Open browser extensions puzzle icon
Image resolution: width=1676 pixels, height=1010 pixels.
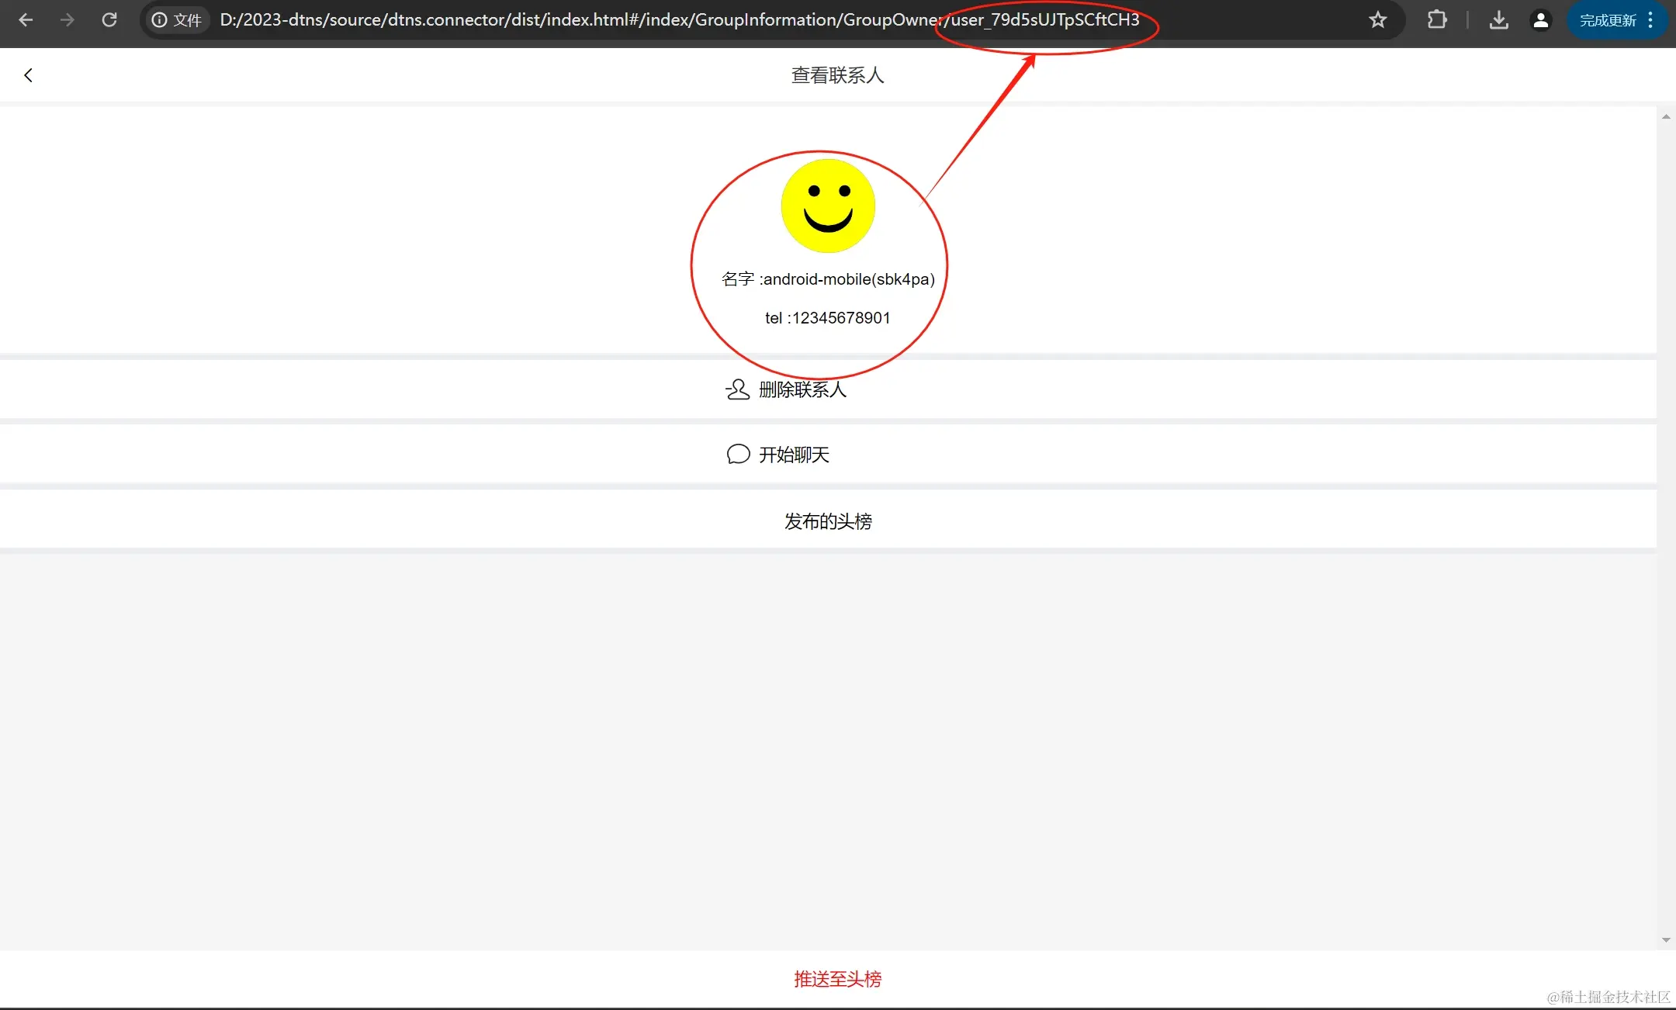pos(1437,20)
